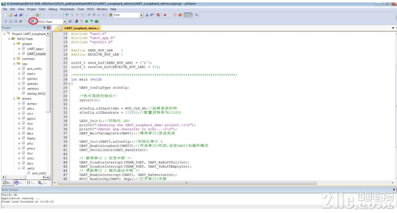Viewport: 397px width, 213px height.
Task: Open the window layout dropdown icon
Action: (x=190, y=15)
